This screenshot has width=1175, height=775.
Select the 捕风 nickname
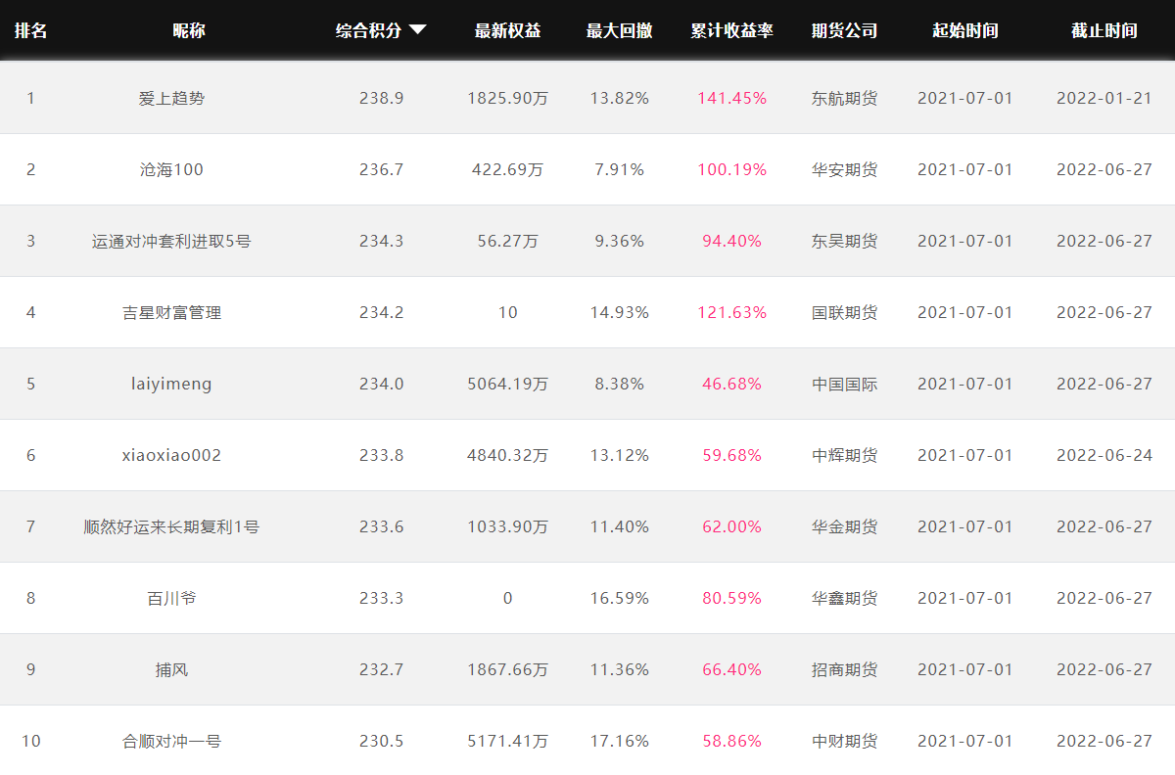tap(172, 669)
